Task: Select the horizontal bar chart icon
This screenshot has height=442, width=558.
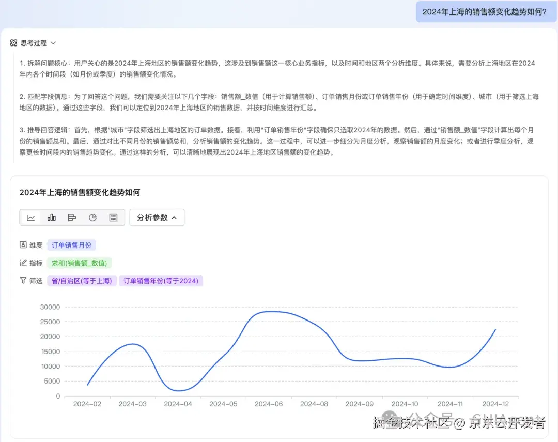Action: 72,217
